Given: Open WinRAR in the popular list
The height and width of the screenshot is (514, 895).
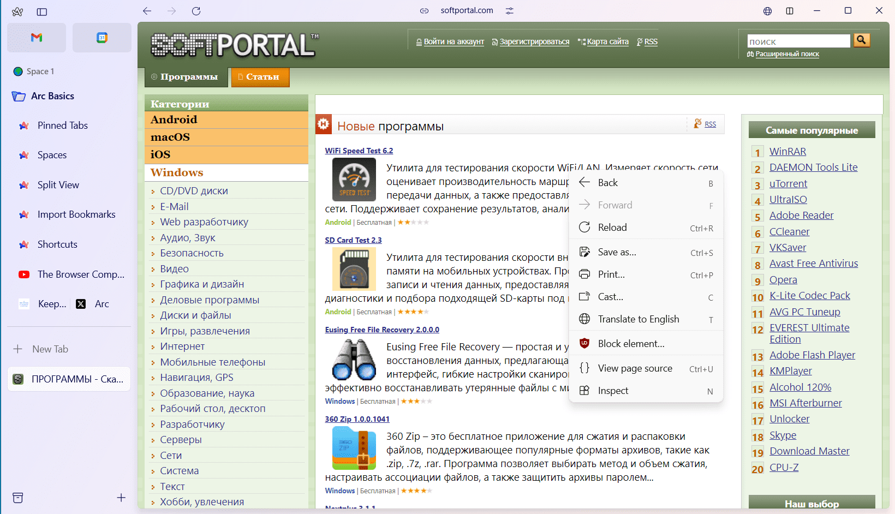Looking at the screenshot, I should pyautogui.click(x=788, y=152).
